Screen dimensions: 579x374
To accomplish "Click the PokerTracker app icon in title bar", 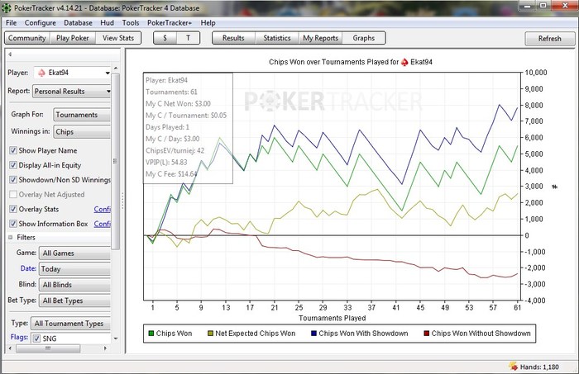I will pos(7,7).
